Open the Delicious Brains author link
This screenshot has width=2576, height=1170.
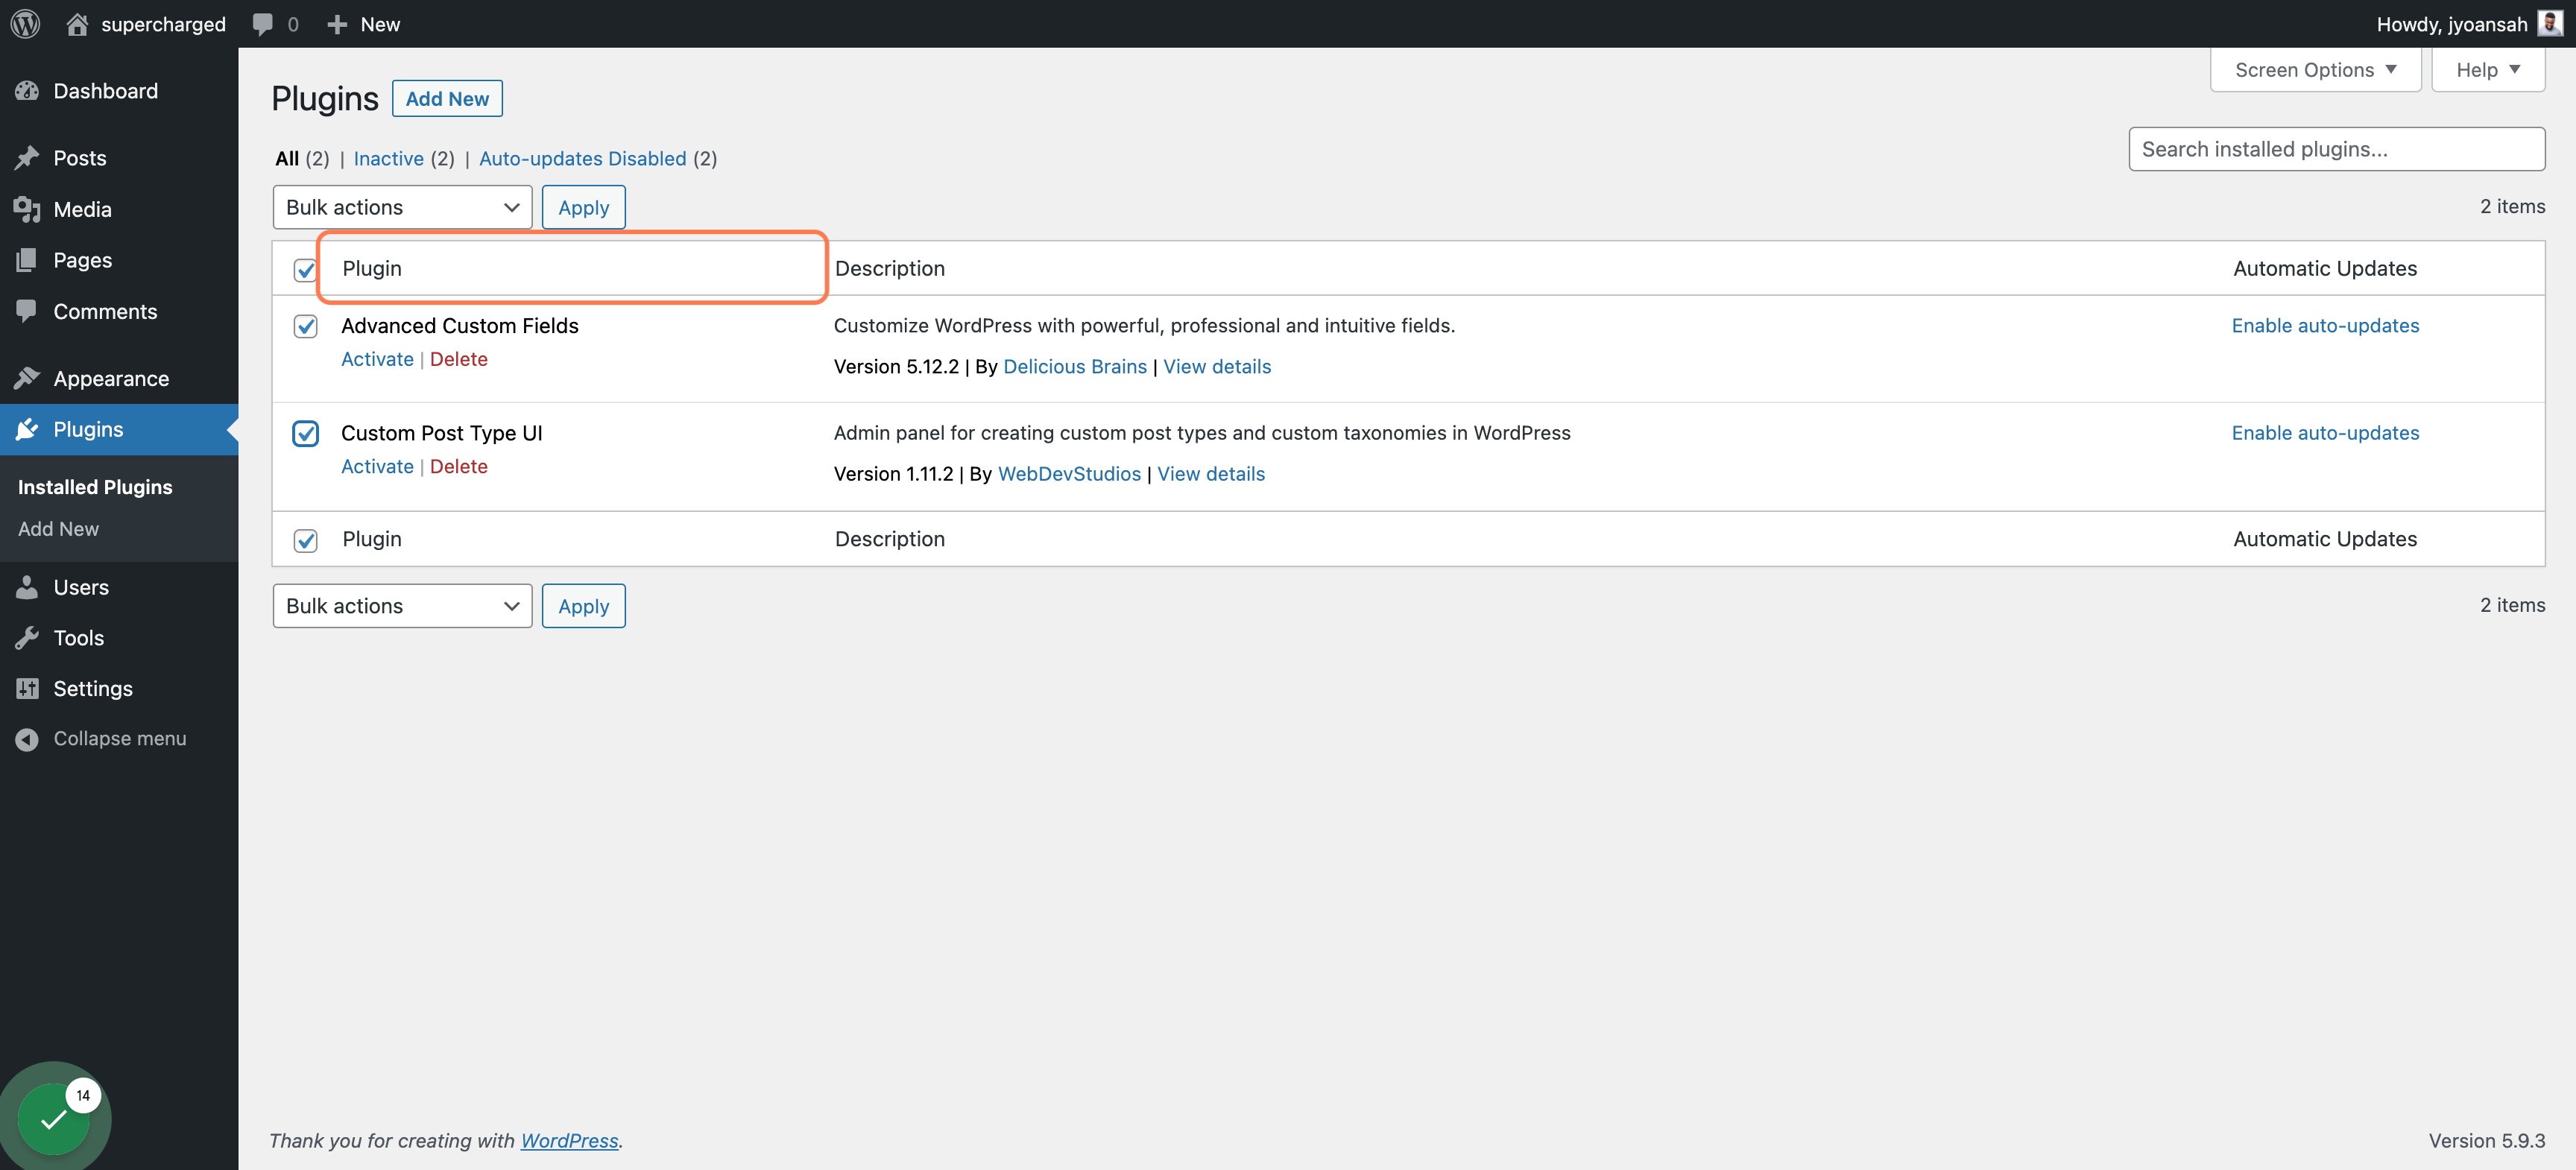[x=1074, y=367]
